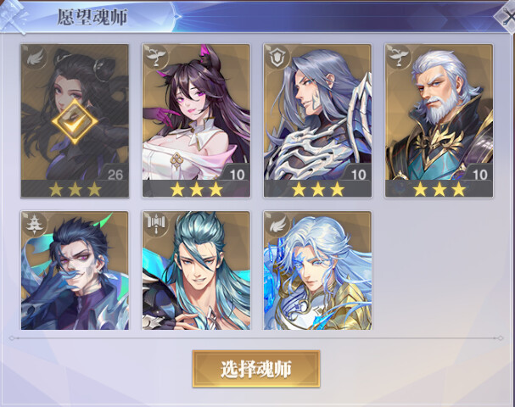Click tower class icon on teal-haired man card
Screen dimensions: 515x407
coord(156,224)
